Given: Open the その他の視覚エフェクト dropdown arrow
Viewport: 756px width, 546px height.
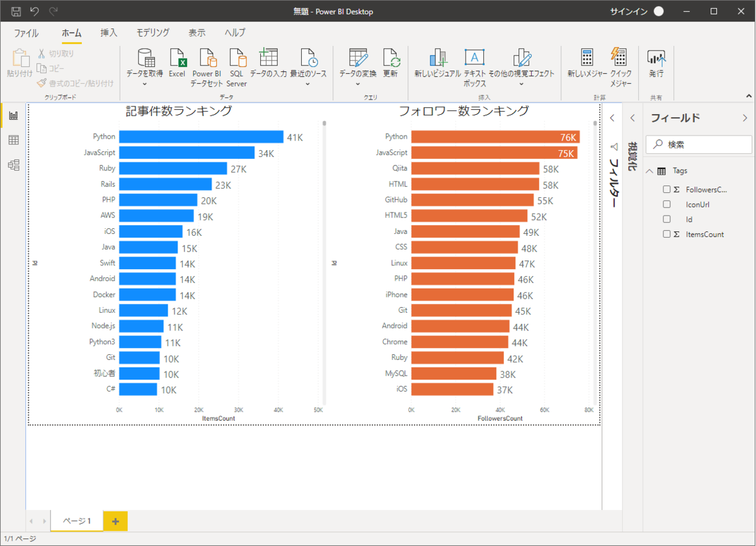Looking at the screenshot, I should point(522,84).
